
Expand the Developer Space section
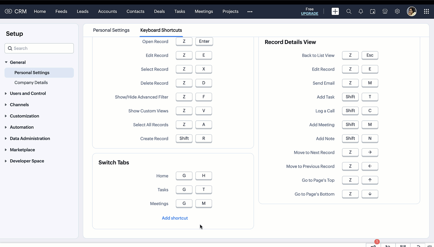coord(27,161)
